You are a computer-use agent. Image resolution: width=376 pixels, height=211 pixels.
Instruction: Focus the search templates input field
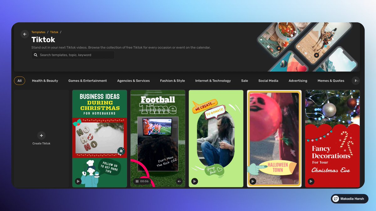[x=73, y=55]
